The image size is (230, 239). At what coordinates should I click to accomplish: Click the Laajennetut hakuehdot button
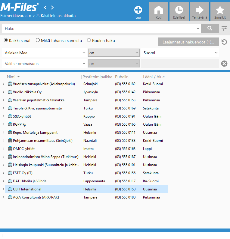188,42
